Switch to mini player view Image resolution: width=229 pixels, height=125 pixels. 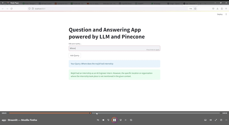(221, 120)
